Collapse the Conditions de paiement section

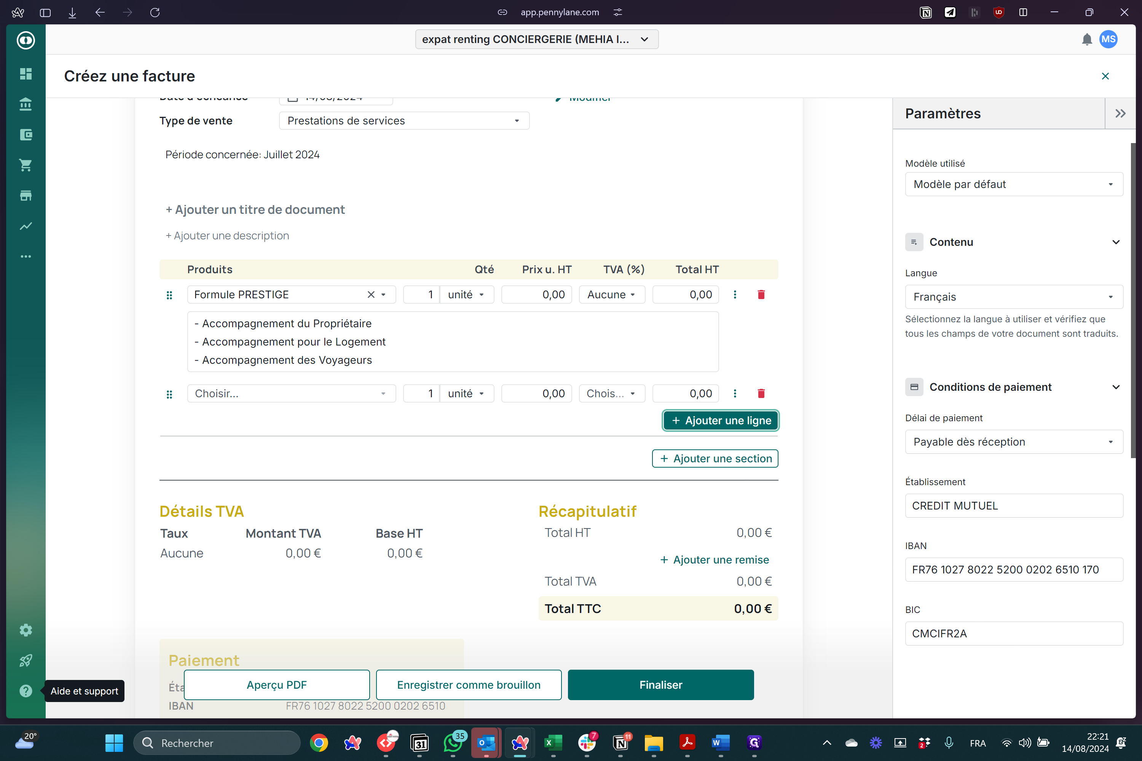tap(1116, 387)
